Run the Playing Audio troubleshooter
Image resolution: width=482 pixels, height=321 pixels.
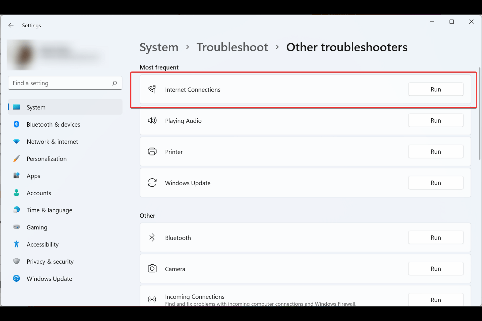[x=436, y=120]
